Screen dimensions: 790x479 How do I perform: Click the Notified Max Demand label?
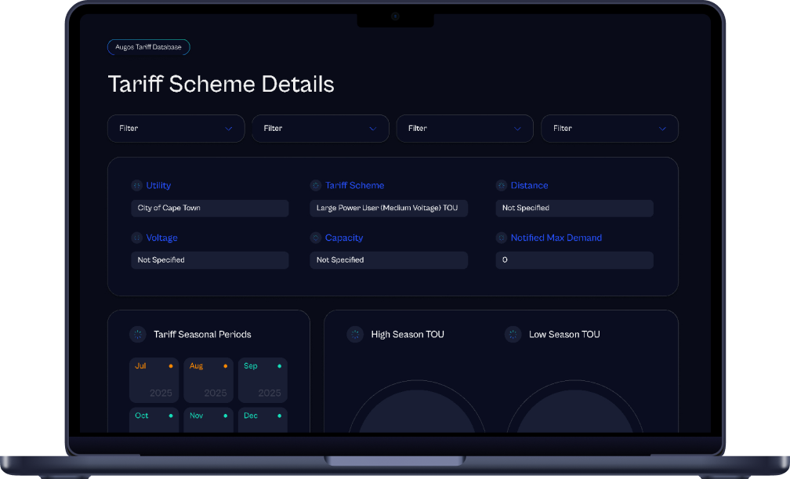pos(556,238)
